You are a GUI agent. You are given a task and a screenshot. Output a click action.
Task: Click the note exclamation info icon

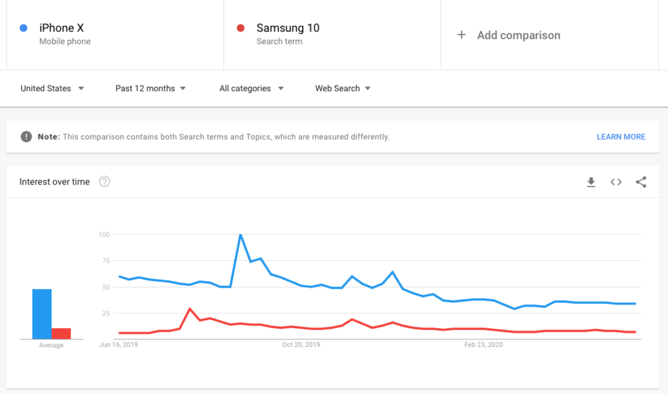[27, 136]
